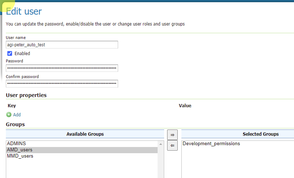Click the Password field
294x178 pixels.
62,68
